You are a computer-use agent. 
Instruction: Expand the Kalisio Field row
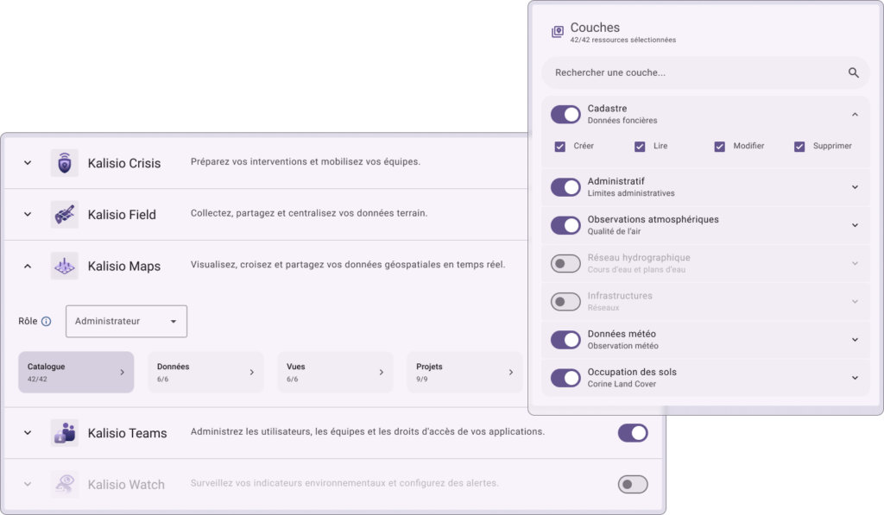[x=28, y=215]
